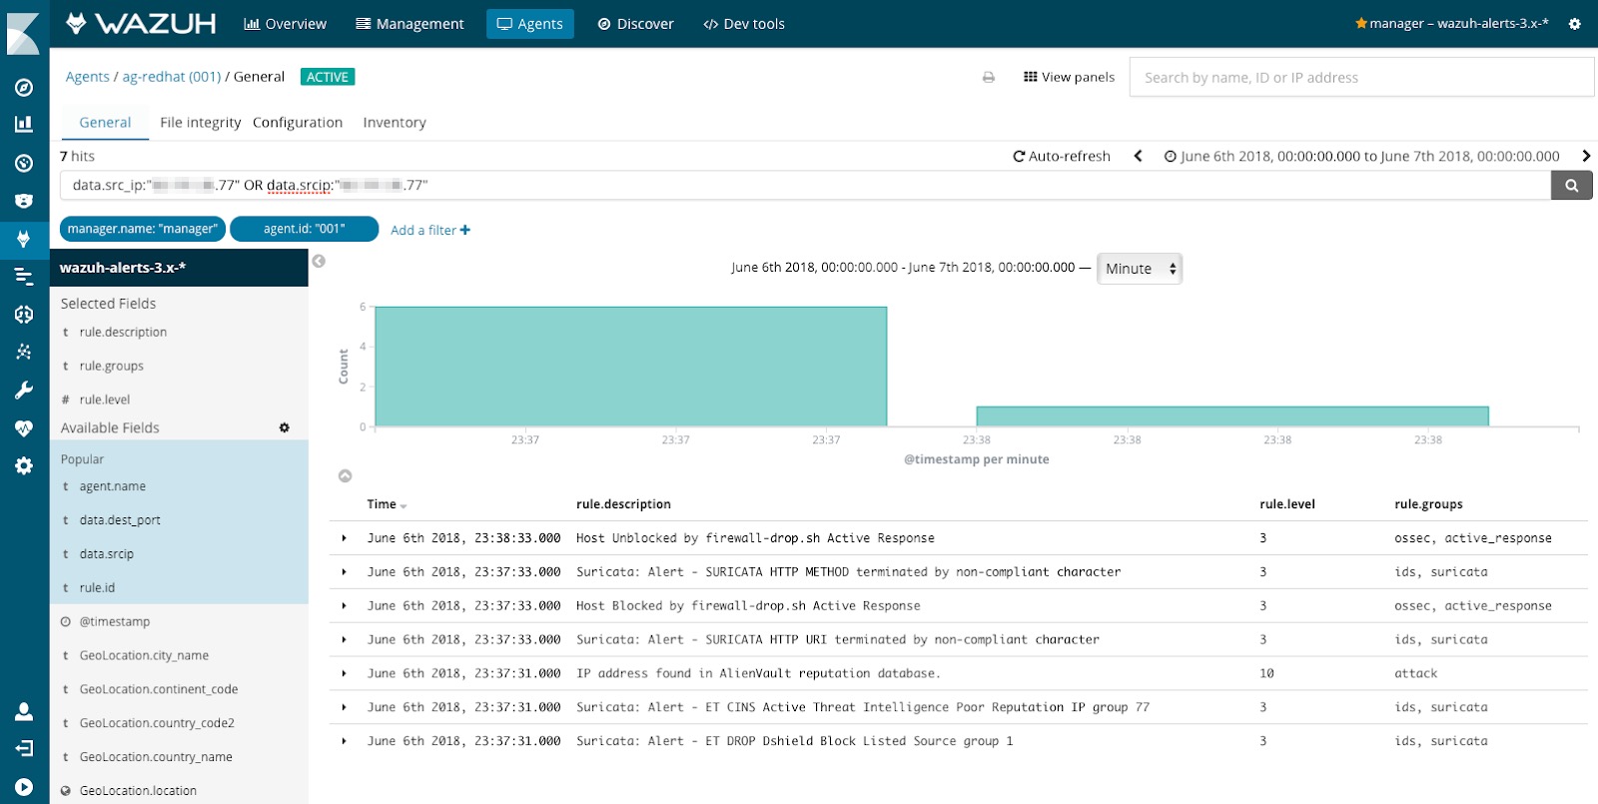Viewport: 1598px width, 804px height.
Task: Open the date range time picker
Action: click(x=1362, y=156)
